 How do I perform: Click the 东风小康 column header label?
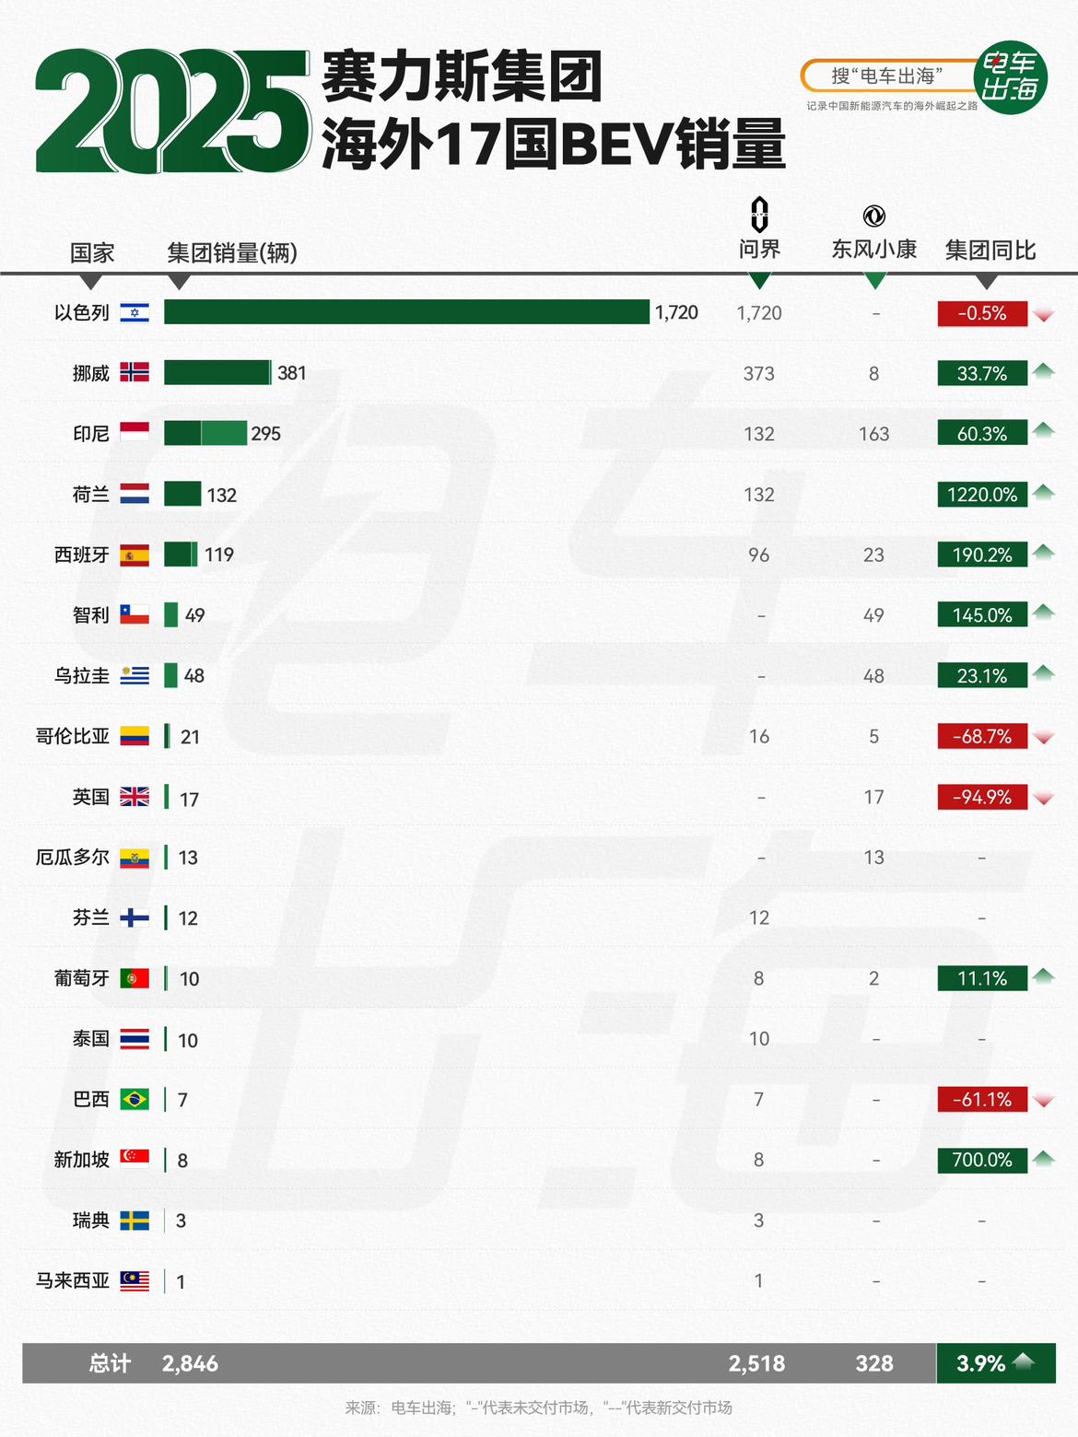coord(873,250)
